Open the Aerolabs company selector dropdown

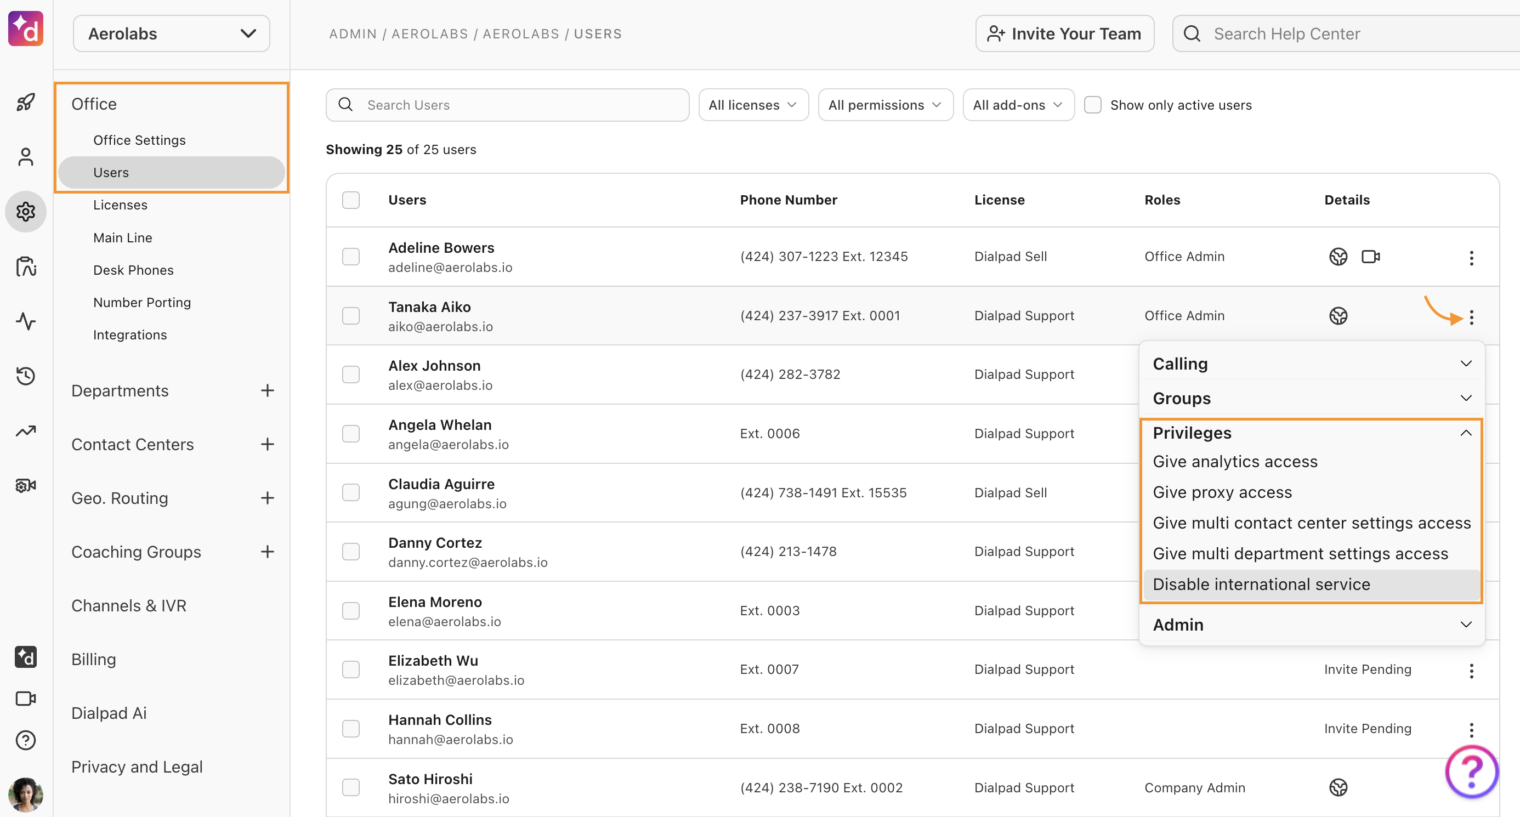pos(171,33)
